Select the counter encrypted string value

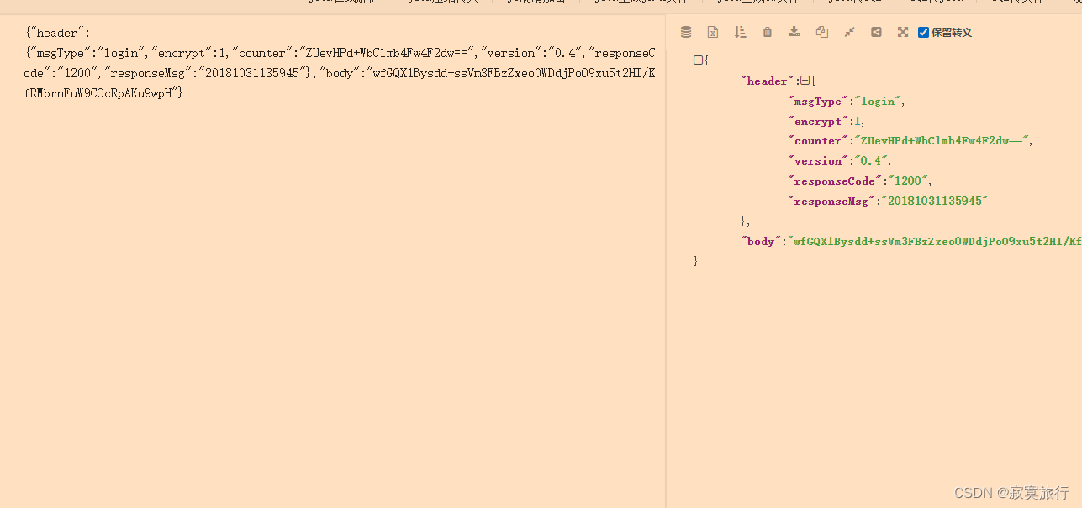942,140
